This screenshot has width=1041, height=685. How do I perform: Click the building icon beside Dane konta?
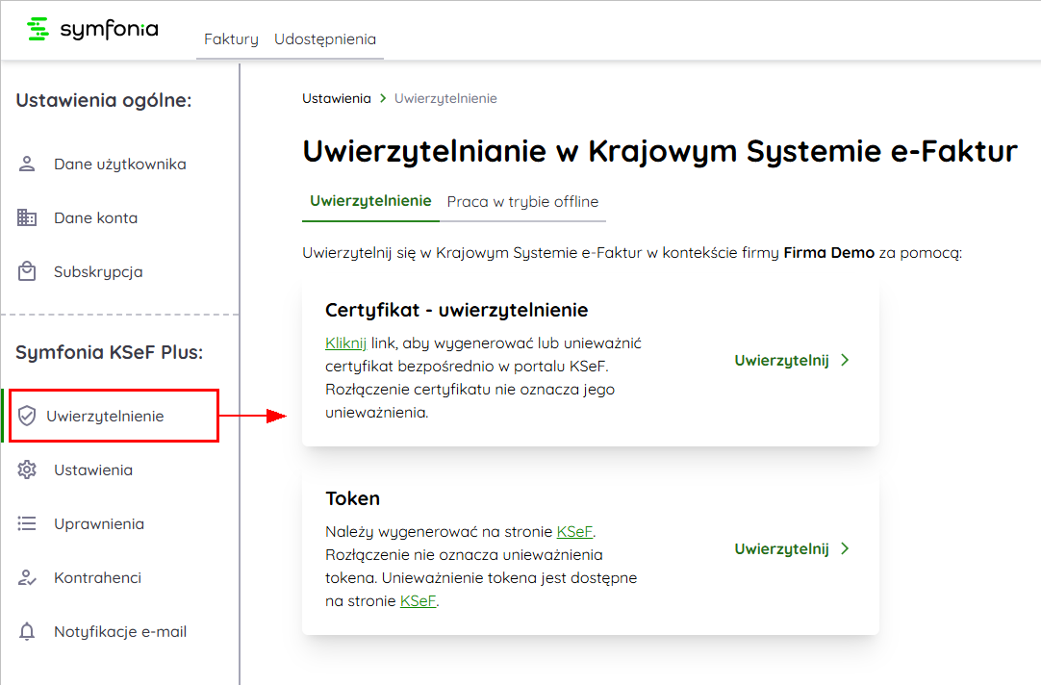pos(27,217)
